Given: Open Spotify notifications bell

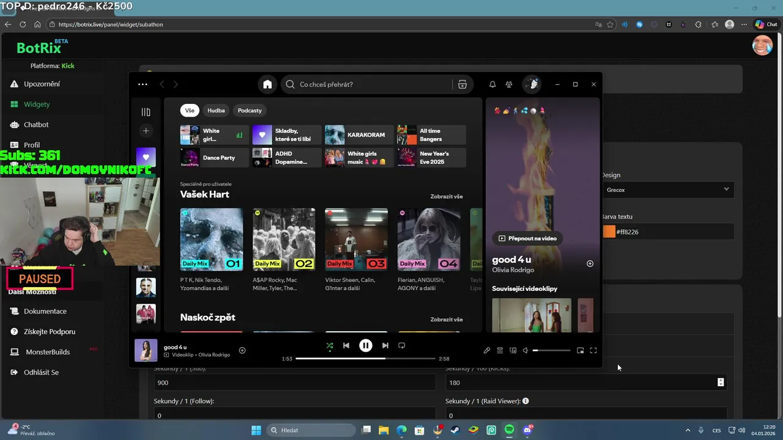Looking at the screenshot, I should coord(492,84).
